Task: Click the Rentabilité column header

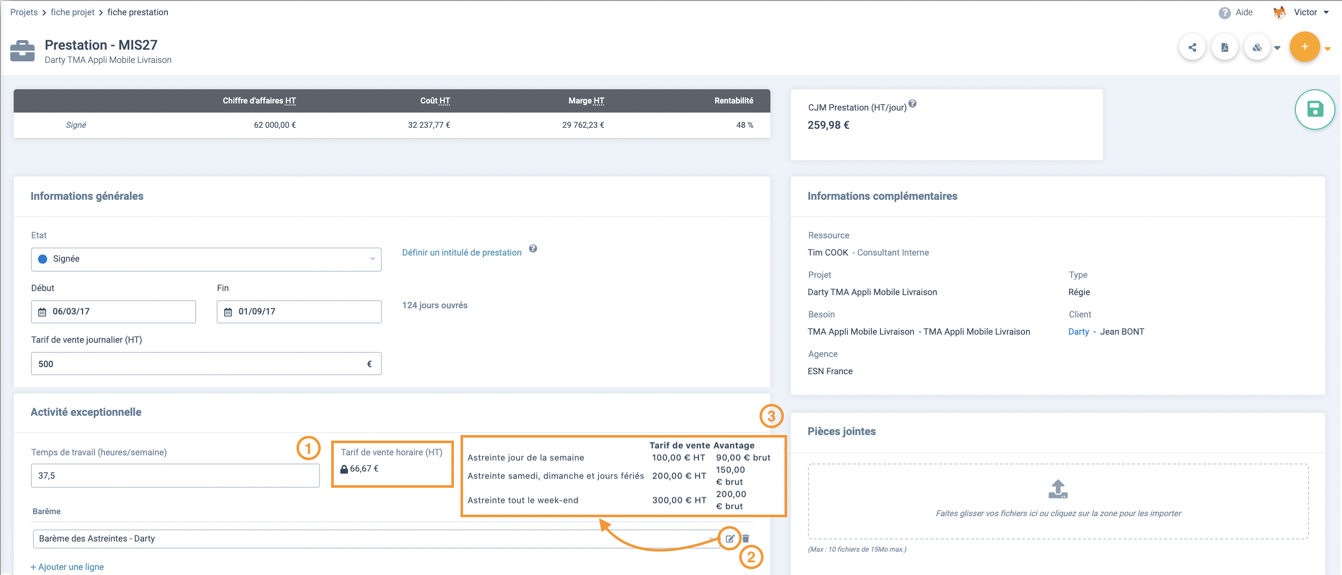Action: coord(733,100)
